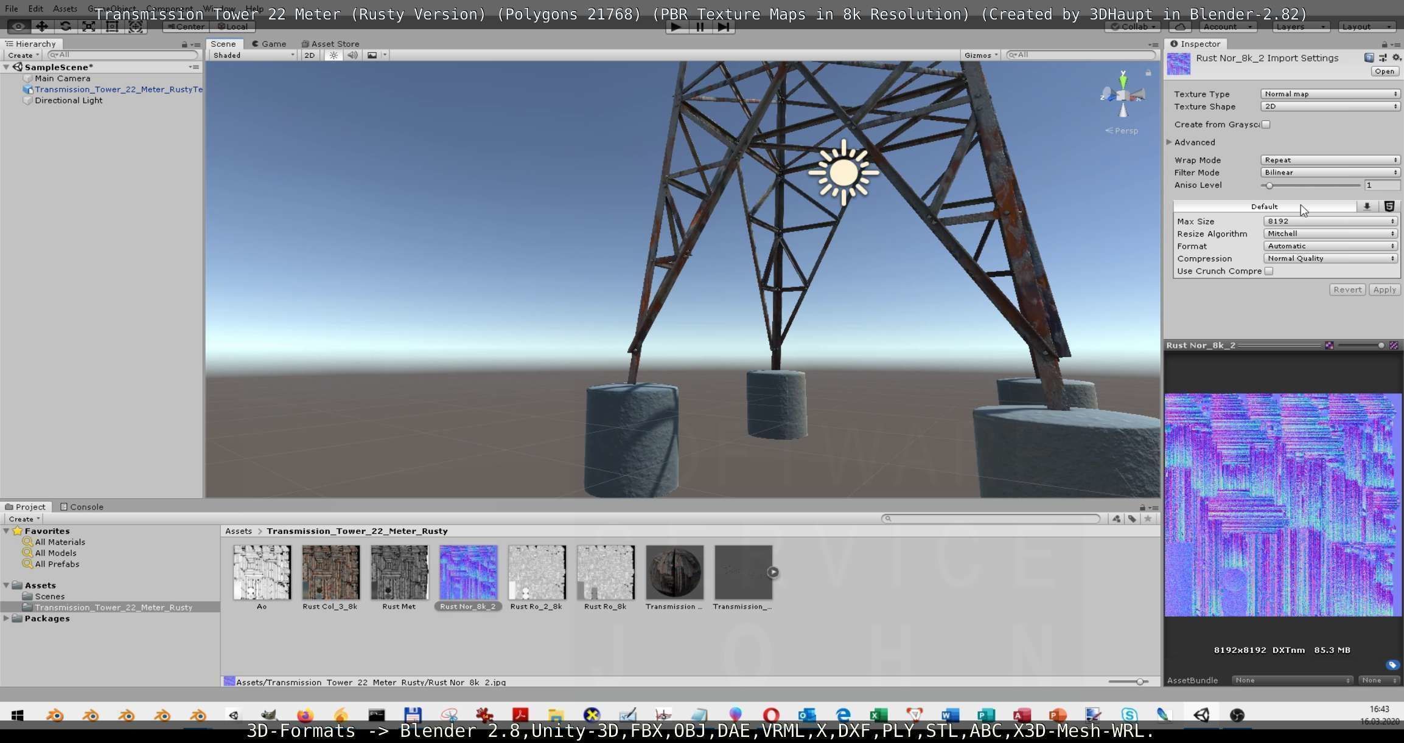Adjust Project icon size slider
Viewport: 1404px width, 743px height.
pos(1128,682)
